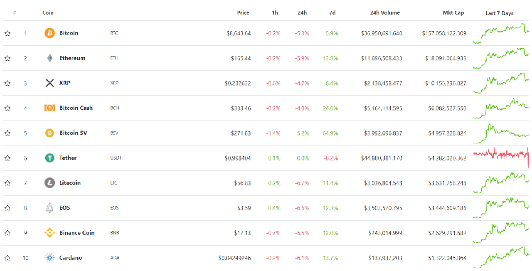Open the Binance Coin name link
The image size is (532, 271).
[77, 232]
